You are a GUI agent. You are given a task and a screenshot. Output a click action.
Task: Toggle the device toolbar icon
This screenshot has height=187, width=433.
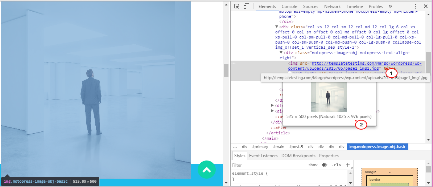pyautogui.click(x=246, y=7)
